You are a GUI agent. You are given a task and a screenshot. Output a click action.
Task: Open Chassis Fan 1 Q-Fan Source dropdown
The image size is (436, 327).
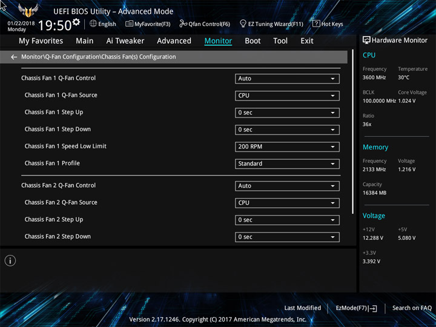[287, 96]
